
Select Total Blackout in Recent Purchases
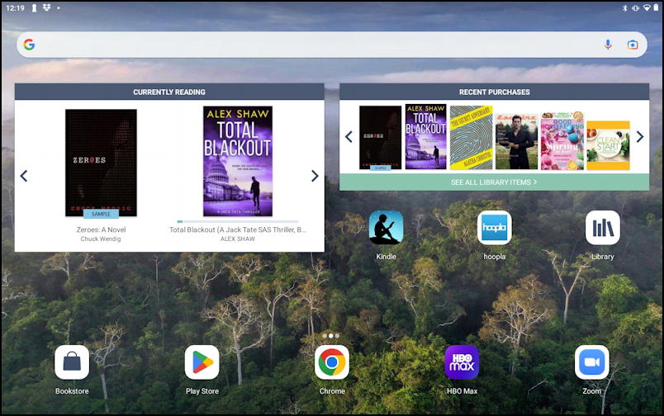[x=425, y=137]
